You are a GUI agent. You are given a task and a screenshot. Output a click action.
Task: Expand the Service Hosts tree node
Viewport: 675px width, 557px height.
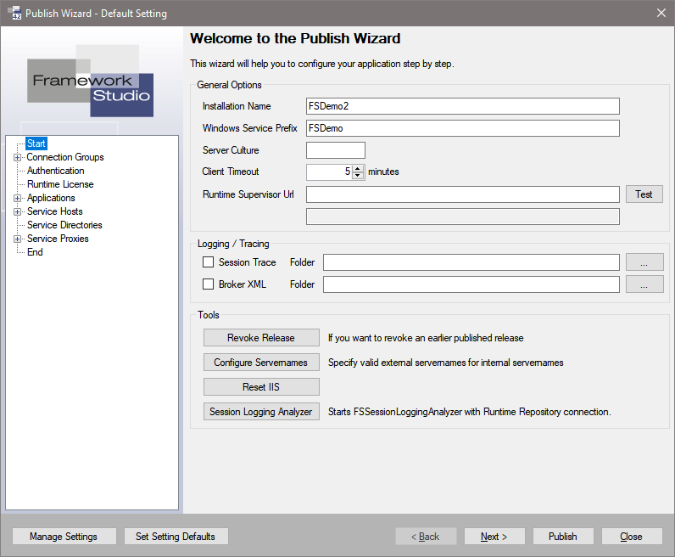pyautogui.click(x=17, y=211)
